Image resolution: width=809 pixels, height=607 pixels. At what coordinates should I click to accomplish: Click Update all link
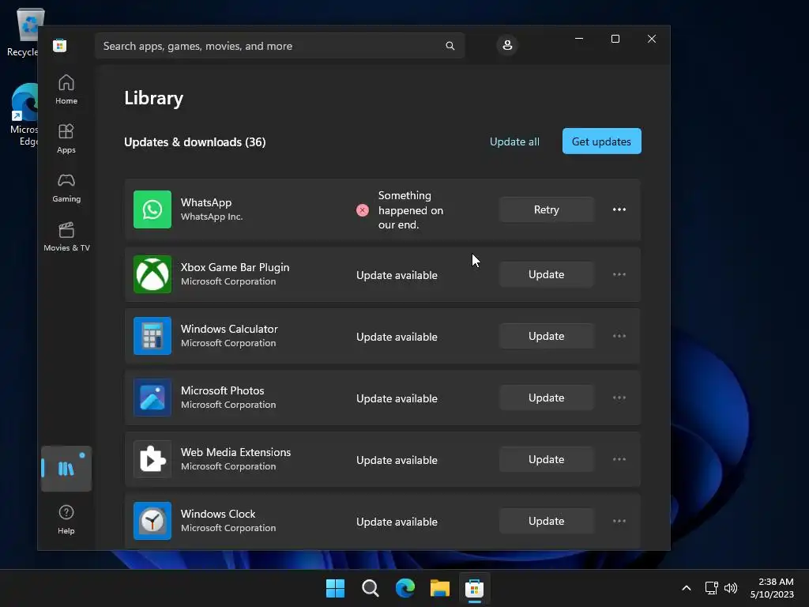tap(514, 141)
